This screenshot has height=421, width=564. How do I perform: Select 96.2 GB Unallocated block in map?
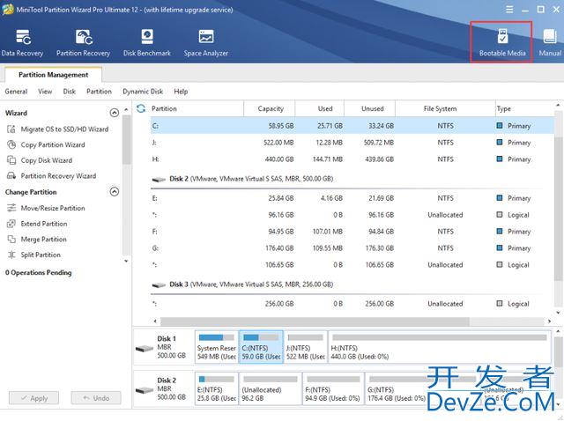[x=271, y=389]
